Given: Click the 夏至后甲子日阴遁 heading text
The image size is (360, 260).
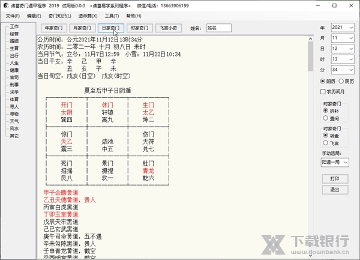Looking at the screenshot, I should [107, 91].
